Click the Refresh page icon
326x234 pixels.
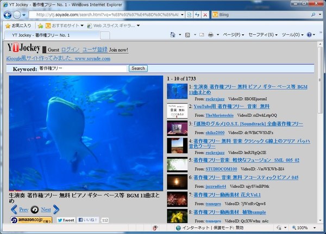pyautogui.click(x=197, y=15)
